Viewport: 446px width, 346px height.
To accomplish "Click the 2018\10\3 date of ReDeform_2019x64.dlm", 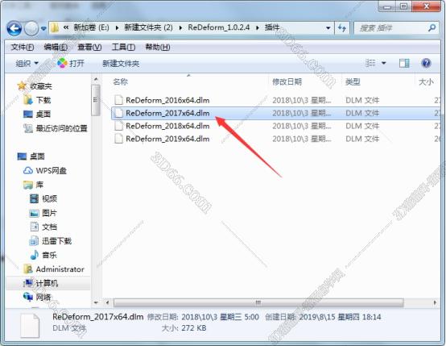I will click(x=302, y=139).
